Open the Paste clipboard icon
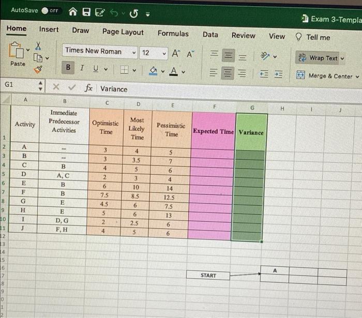Viewport: 362px width, 318px height. click(16, 50)
